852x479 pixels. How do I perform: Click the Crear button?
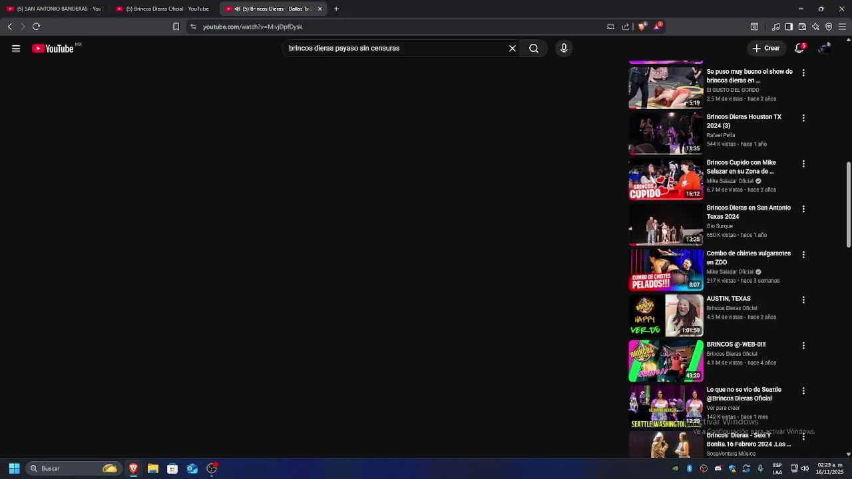coord(766,48)
